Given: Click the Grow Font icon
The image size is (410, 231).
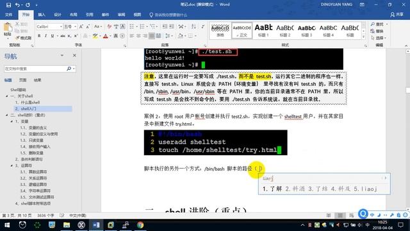Looking at the screenshot, I should pos(81,26).
